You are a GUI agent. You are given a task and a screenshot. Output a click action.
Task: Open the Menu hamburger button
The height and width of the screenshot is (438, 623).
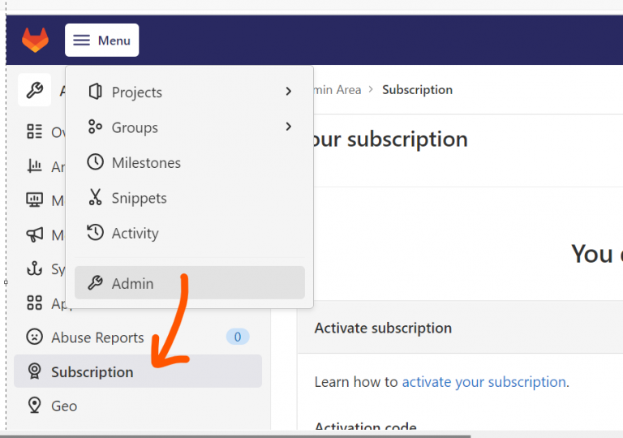tap(101, 41)
